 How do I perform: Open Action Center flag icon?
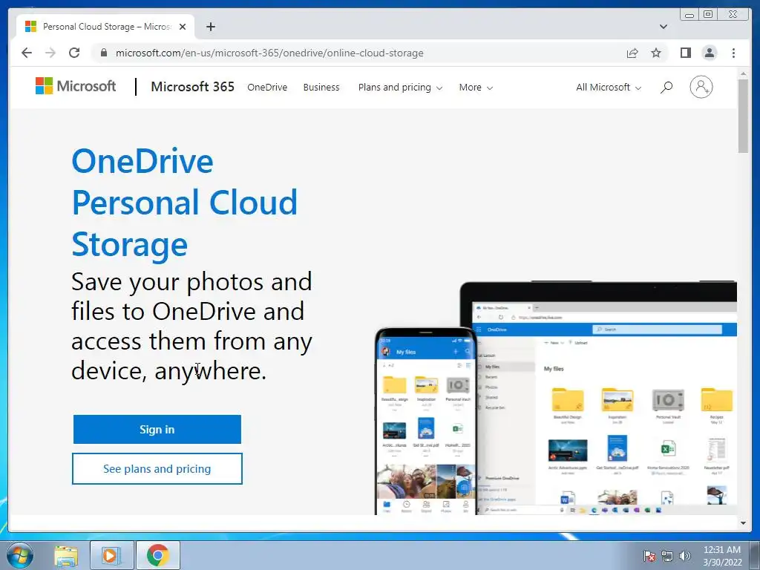coord(649,556)
